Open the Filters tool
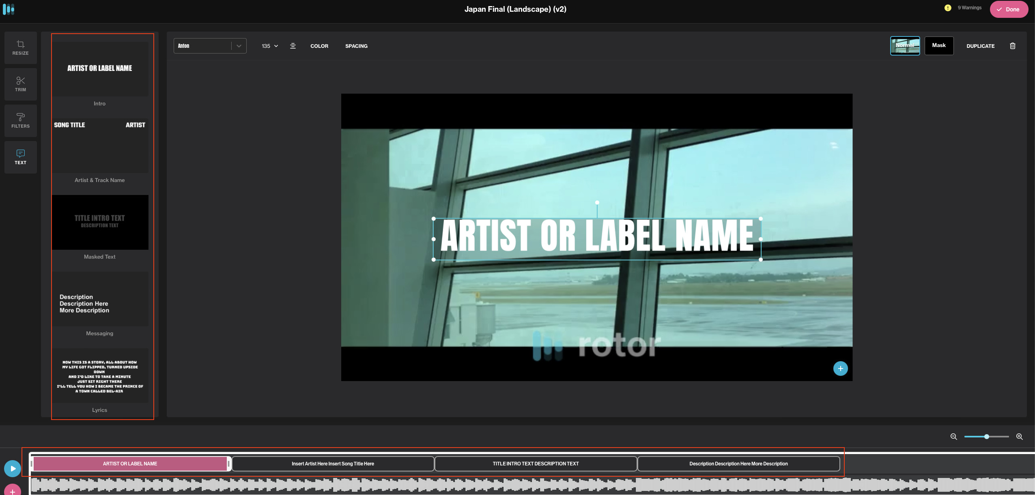This screenshot has height=495, width=1035. (20, 121)
